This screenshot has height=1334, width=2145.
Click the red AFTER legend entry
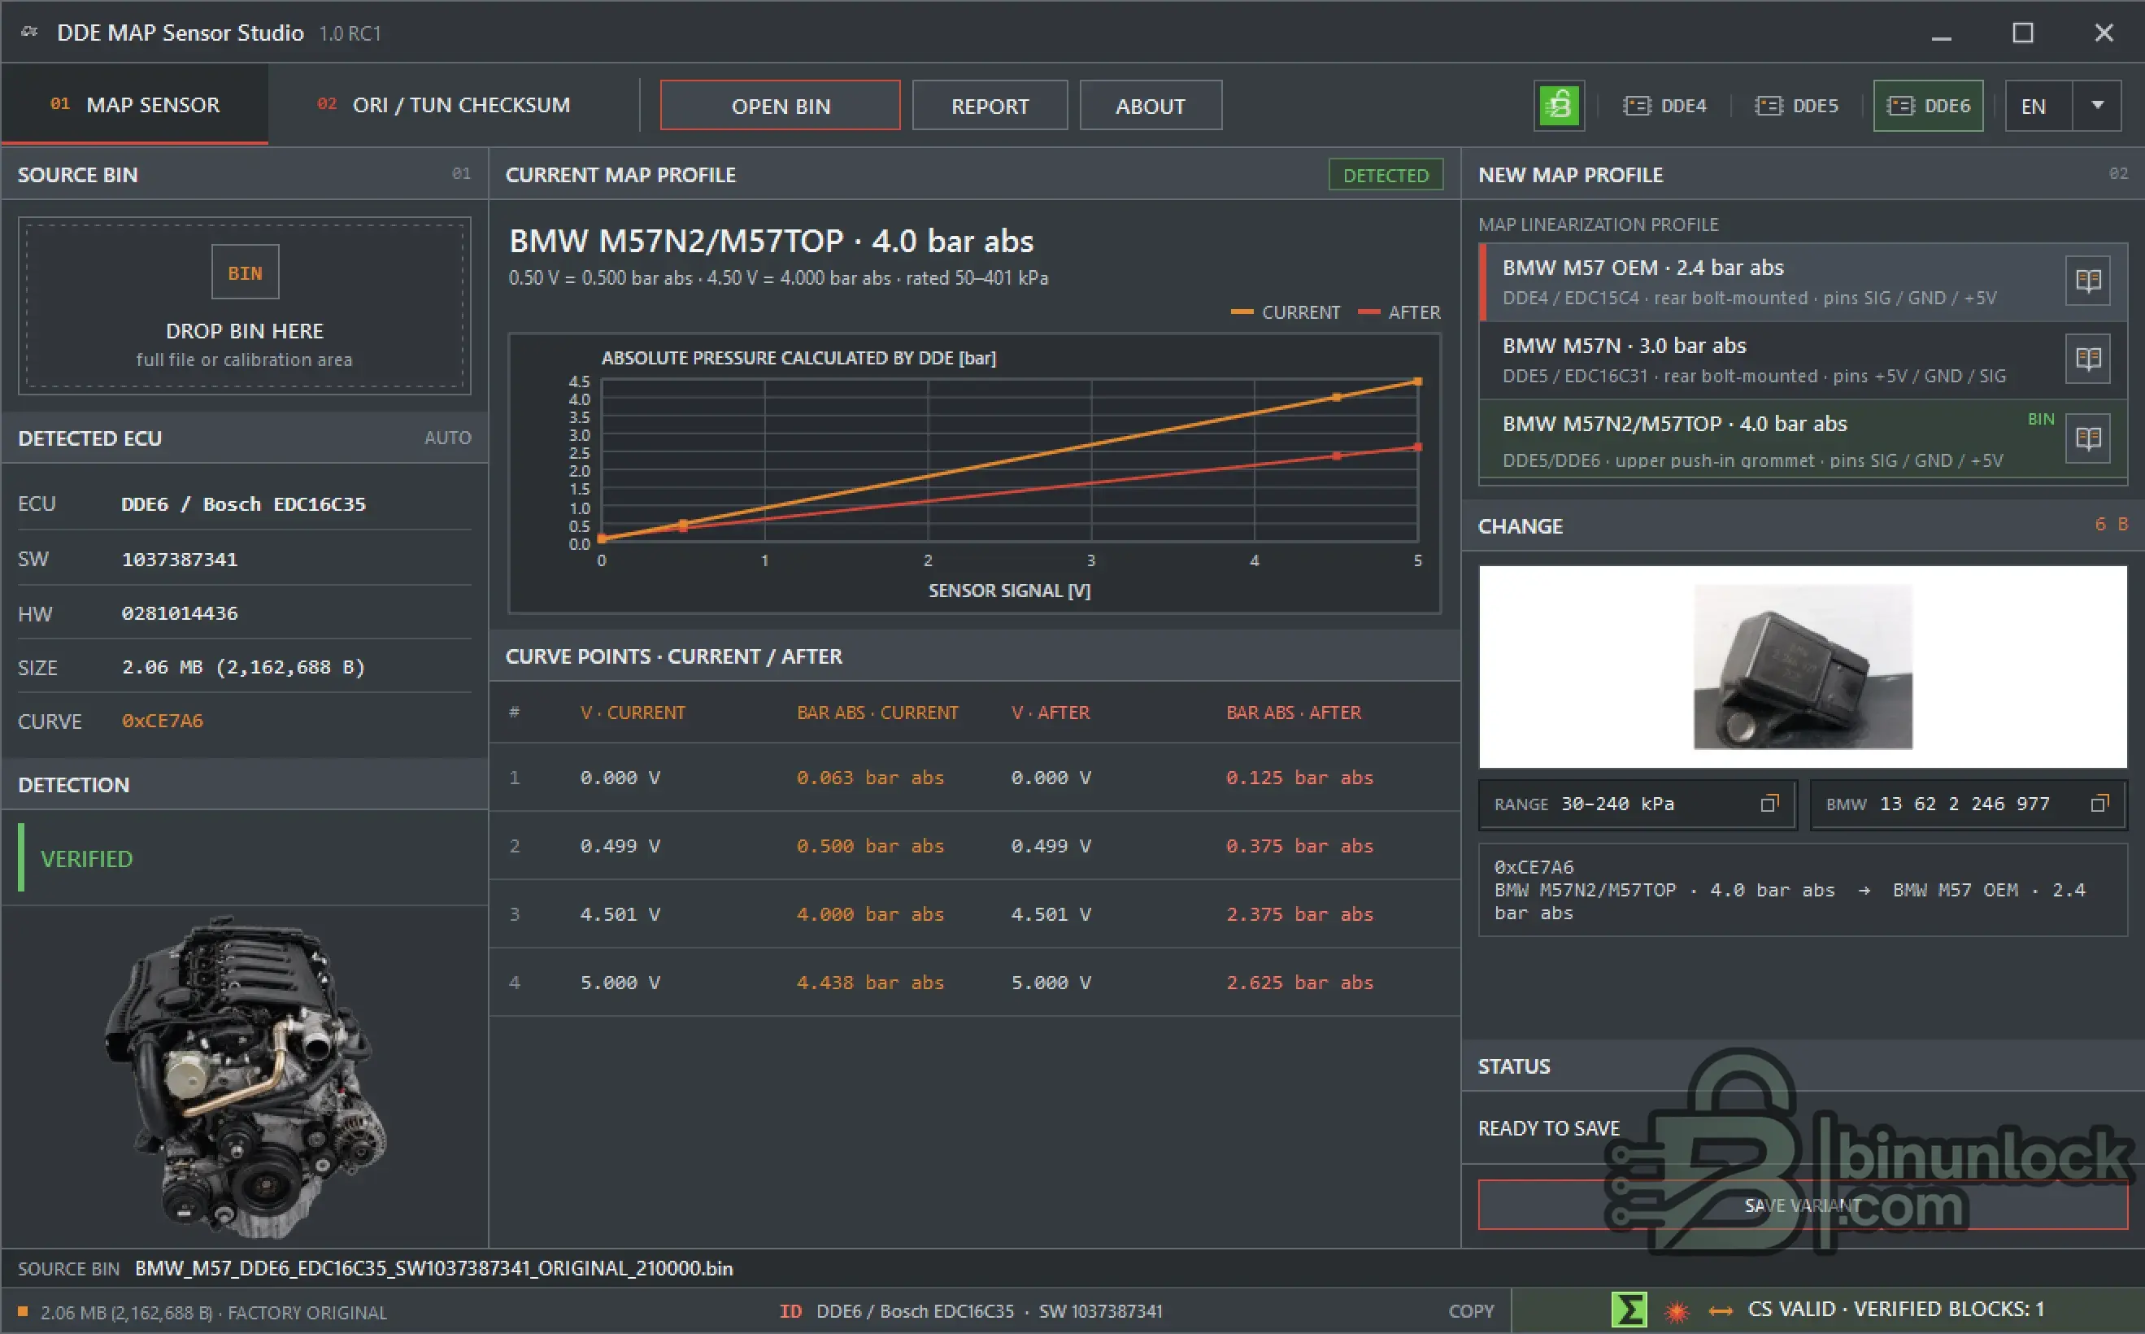tap(1399, 312)
